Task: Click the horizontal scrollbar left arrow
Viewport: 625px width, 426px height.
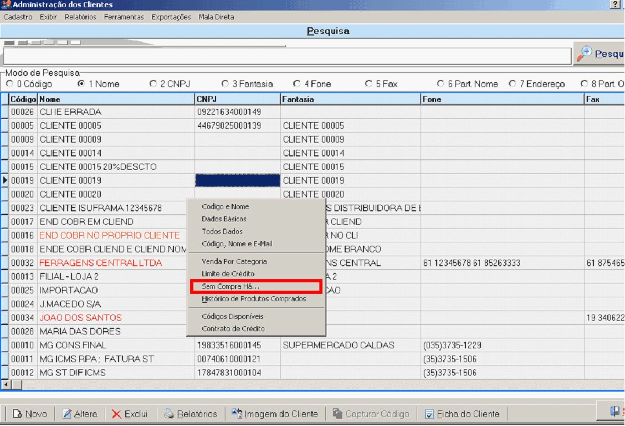Action: click(x=6, y=384)
